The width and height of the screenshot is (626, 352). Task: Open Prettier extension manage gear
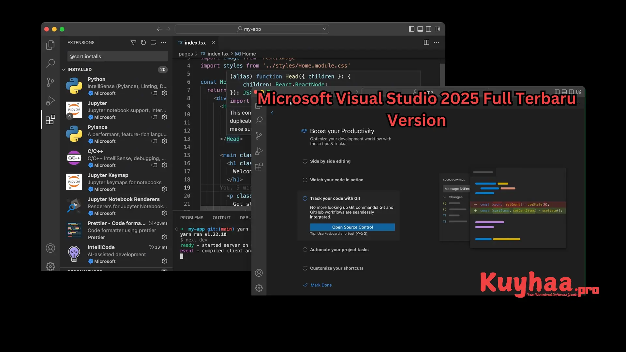click(164, 237)
